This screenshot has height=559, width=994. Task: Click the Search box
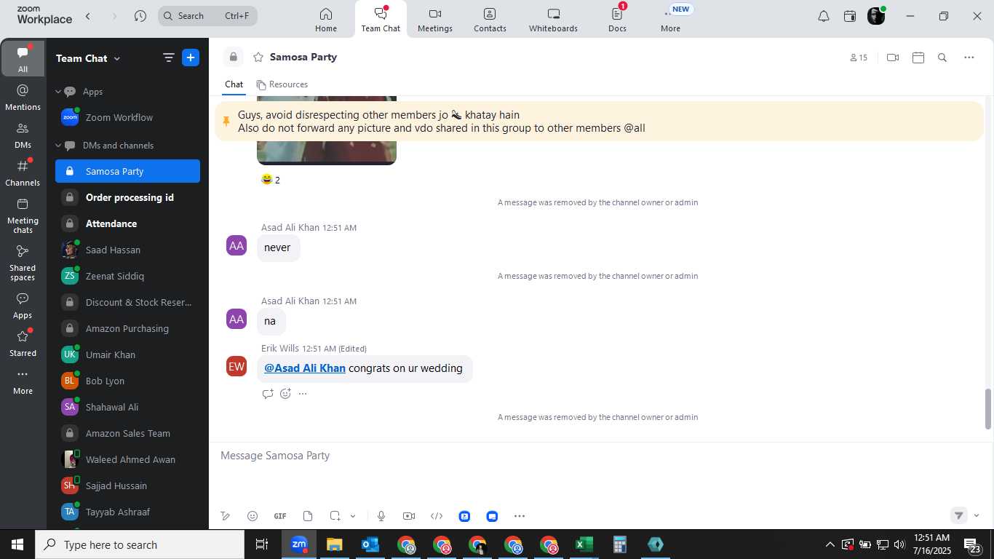(207, 16)
